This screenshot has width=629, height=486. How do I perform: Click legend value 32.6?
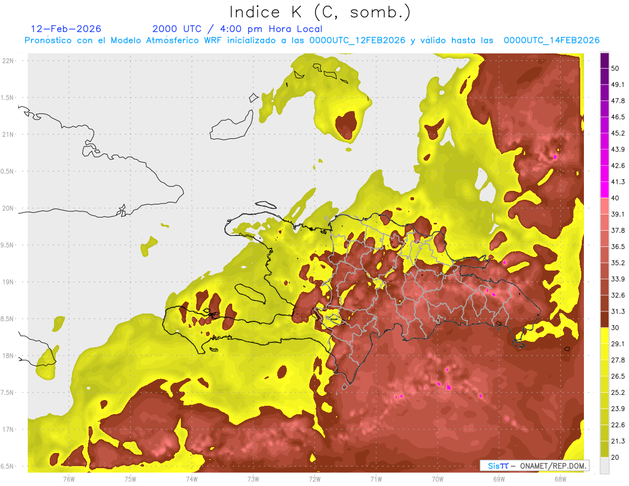click(618, 295)
